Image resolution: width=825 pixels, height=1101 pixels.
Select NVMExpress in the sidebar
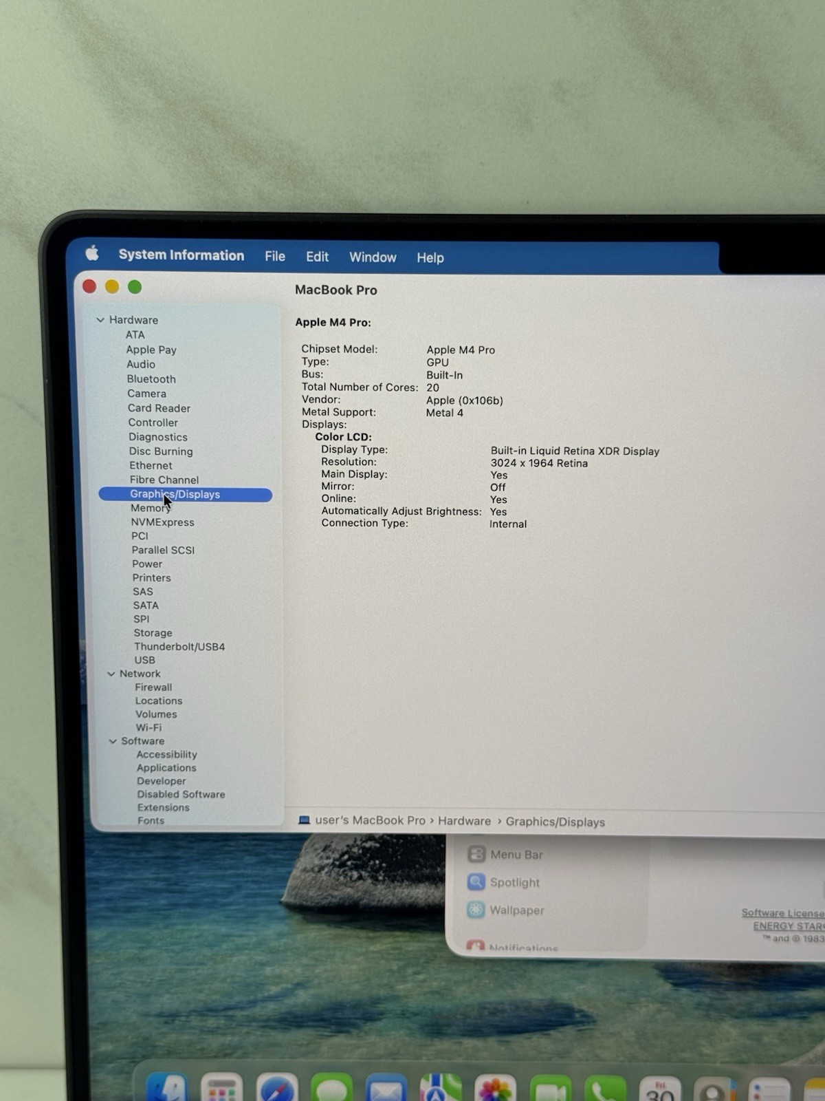point(163,522)
